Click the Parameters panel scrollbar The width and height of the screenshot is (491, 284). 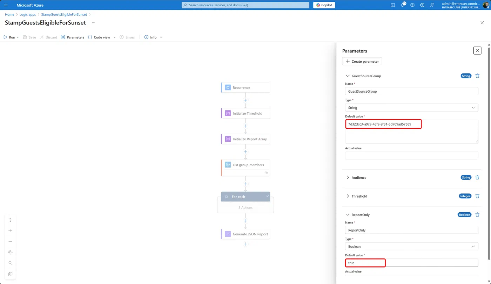[489, 154]
